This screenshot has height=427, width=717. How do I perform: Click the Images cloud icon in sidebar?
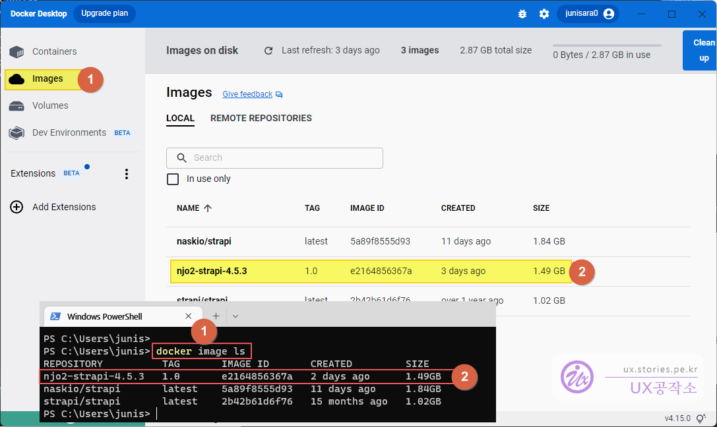(x=17, y=79)
